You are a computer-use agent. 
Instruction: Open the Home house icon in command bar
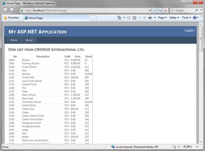pyautogui.click(x=119, y=18)
